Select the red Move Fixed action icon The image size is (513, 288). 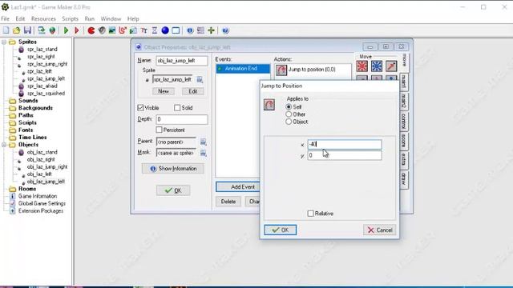362,66
